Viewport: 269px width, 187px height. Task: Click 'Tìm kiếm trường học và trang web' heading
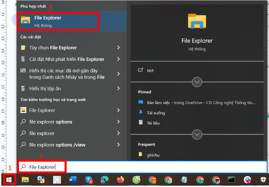pyautogui.click(x=53, y=99)
